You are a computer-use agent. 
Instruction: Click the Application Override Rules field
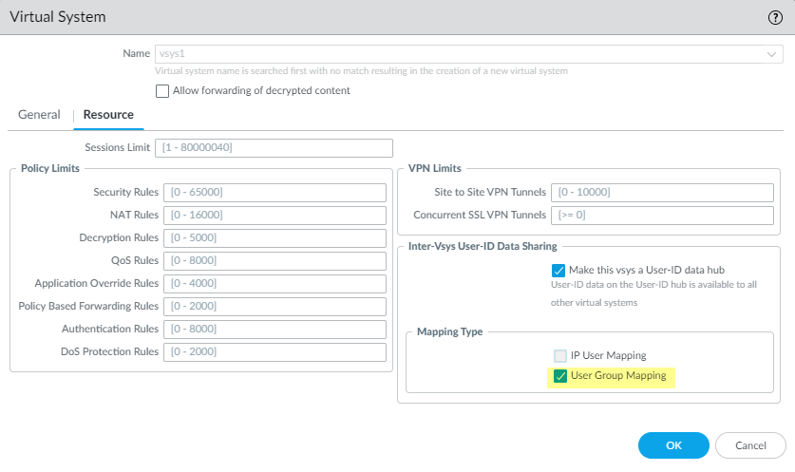tap(274, 283)
